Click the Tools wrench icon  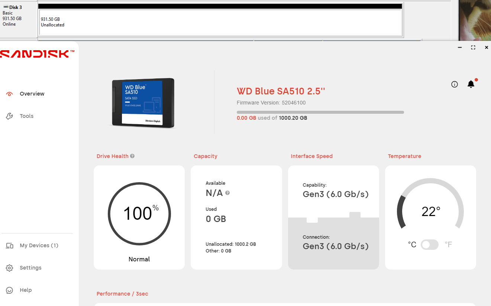click(10, 116)
